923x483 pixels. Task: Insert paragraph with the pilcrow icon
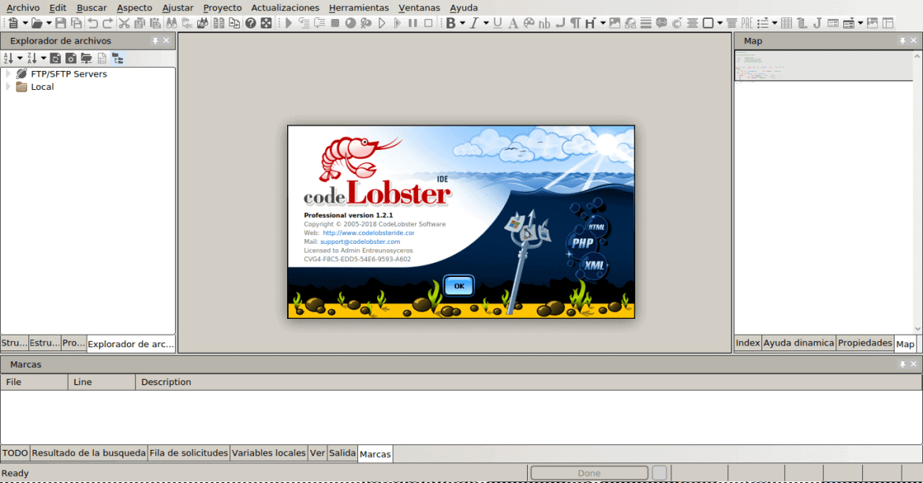pyautogui.click(x=575, y=23)
